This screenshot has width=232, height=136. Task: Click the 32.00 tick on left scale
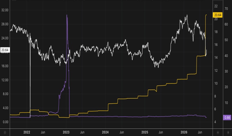point(5,10)
